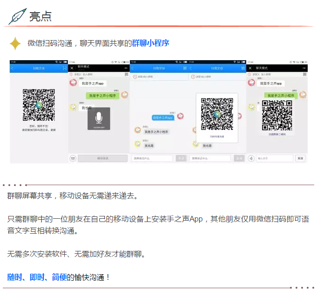
Task: Open three-dot menu in second phone header
Action: pyautogui.click(x=125, y=68)
